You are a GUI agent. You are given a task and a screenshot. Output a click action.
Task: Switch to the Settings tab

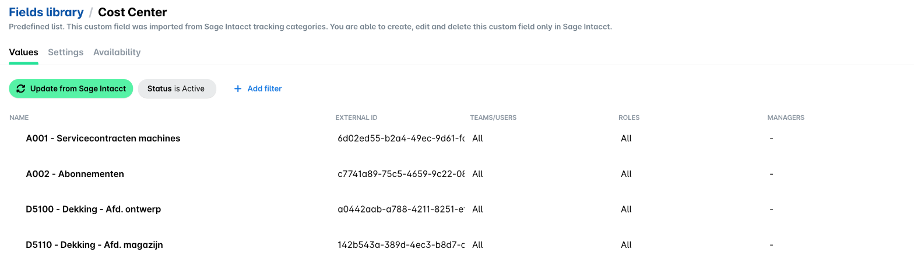[66, 52]
